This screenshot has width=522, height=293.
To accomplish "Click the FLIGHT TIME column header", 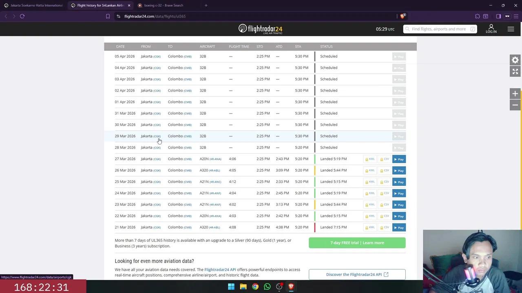I will [x=239, y=46].
